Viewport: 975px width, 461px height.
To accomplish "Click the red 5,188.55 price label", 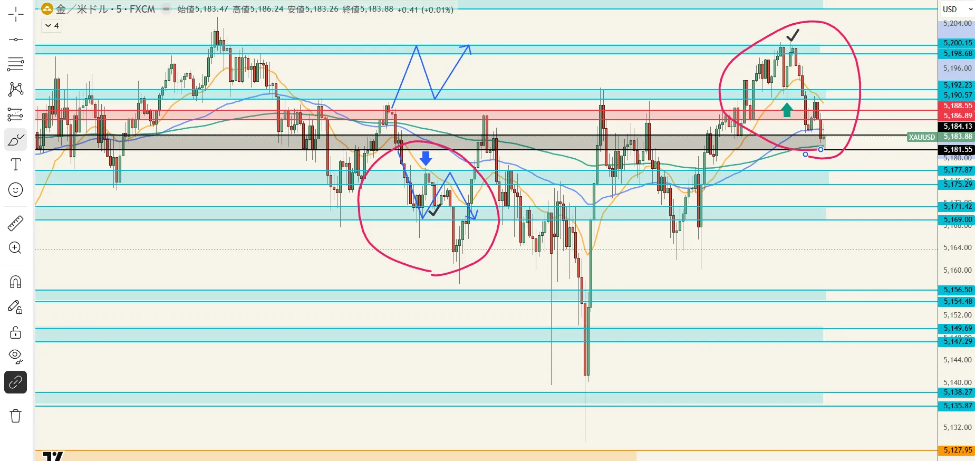I will pos(958,105).
